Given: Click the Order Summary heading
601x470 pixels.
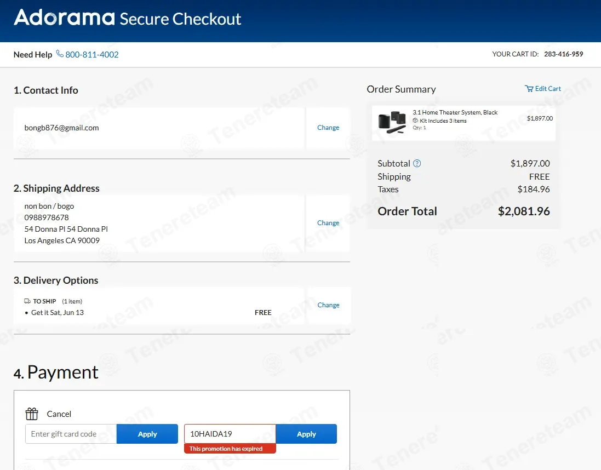Looking at the screenshot, I should (x=401, y=89).
